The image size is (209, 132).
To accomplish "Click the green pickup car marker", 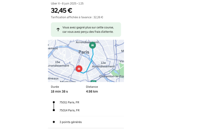I will [93, 45].
